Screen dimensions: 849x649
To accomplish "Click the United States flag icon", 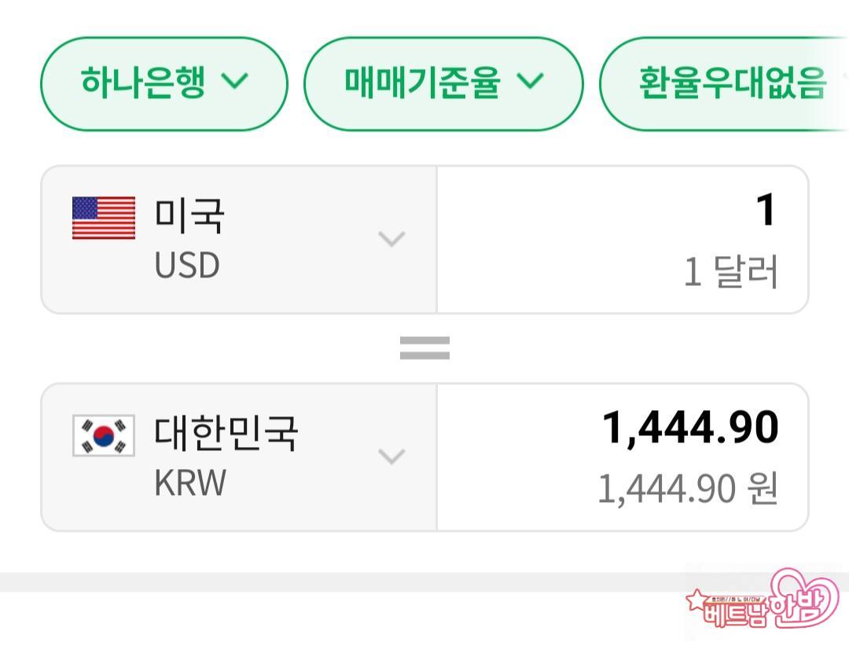I will coord(104,218).
